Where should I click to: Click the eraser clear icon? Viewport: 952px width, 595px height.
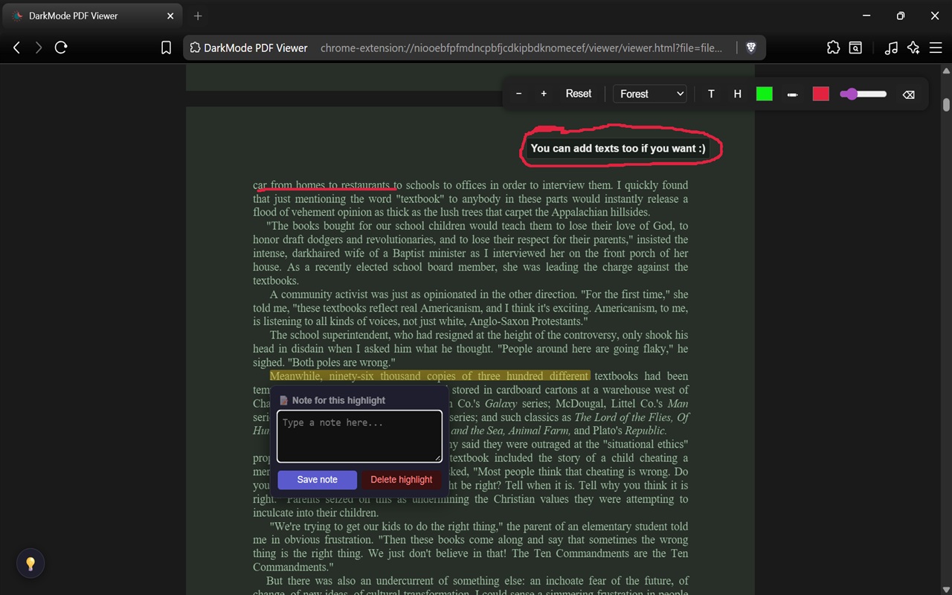coord(908,94)
